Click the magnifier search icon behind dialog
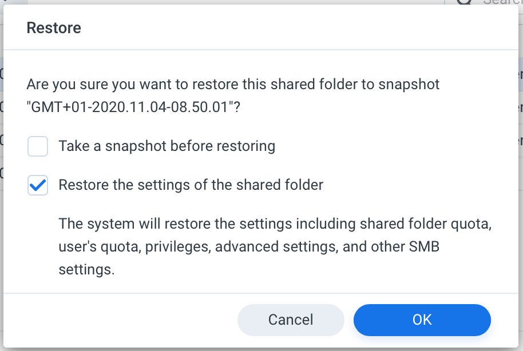The height and width of the screenshot is (351, 523). click(463, 2)
